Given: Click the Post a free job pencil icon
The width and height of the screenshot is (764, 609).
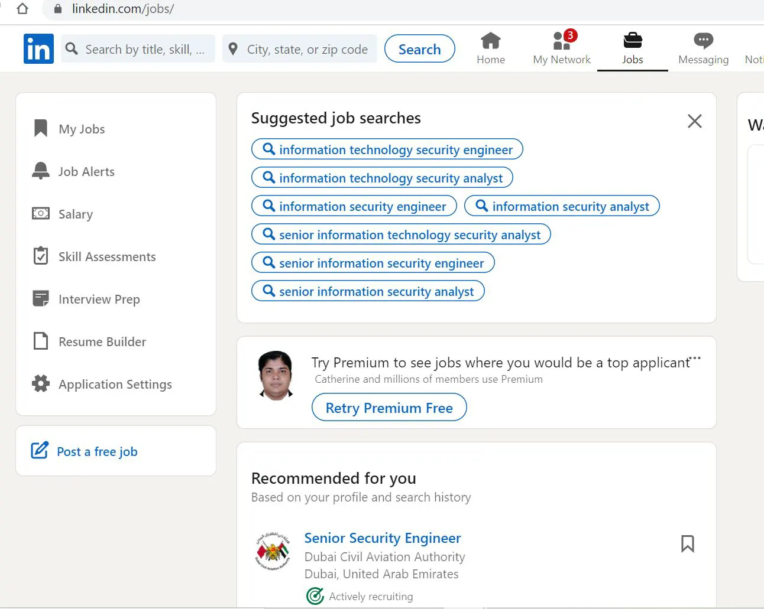Looking at the screenshot, I should (40, 451).
